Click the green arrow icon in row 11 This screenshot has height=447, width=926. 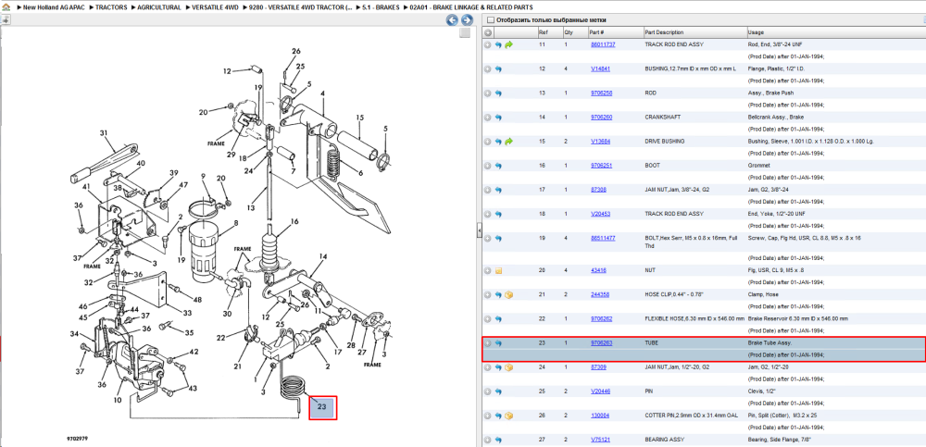pos(508,44)
